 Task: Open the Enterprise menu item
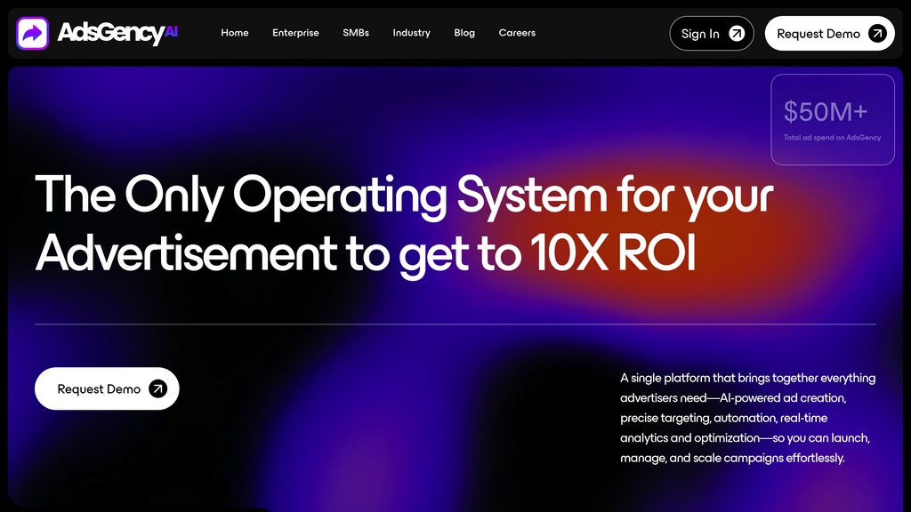(x=295, y=33)
